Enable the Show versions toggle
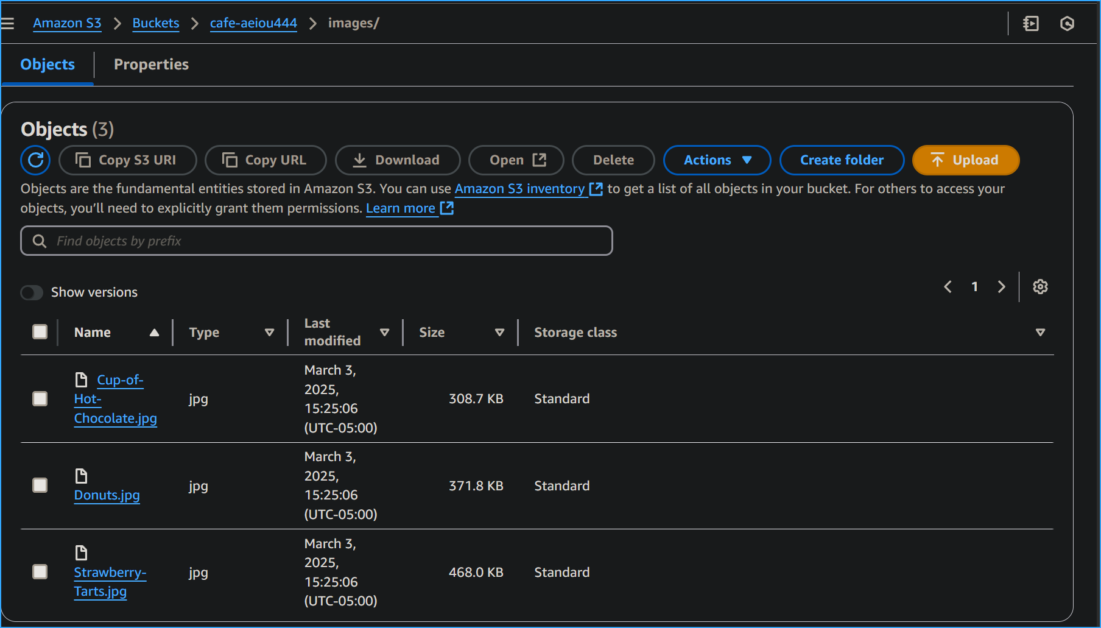Viewport: 1101px width, 628px height. coord(32,292)
